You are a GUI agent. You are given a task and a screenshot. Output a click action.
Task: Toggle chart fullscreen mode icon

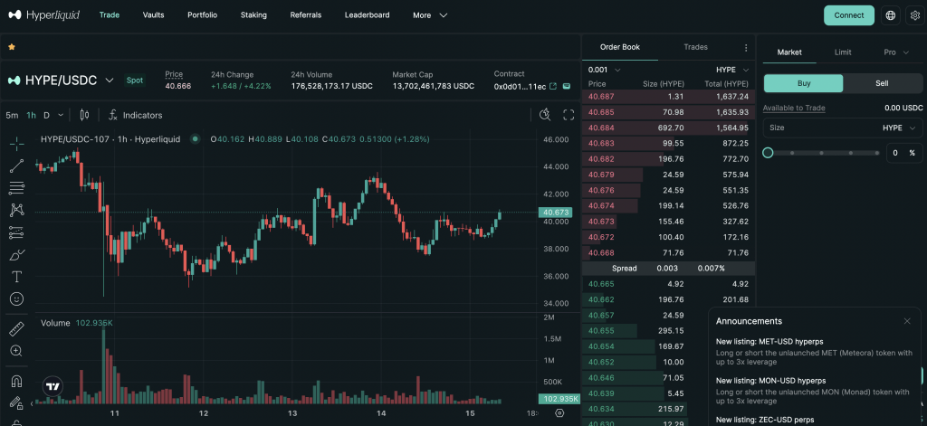coord(569,115)
